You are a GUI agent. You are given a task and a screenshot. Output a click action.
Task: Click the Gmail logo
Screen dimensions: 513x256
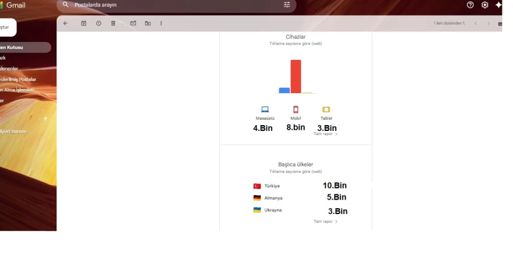tap(13, 5)
